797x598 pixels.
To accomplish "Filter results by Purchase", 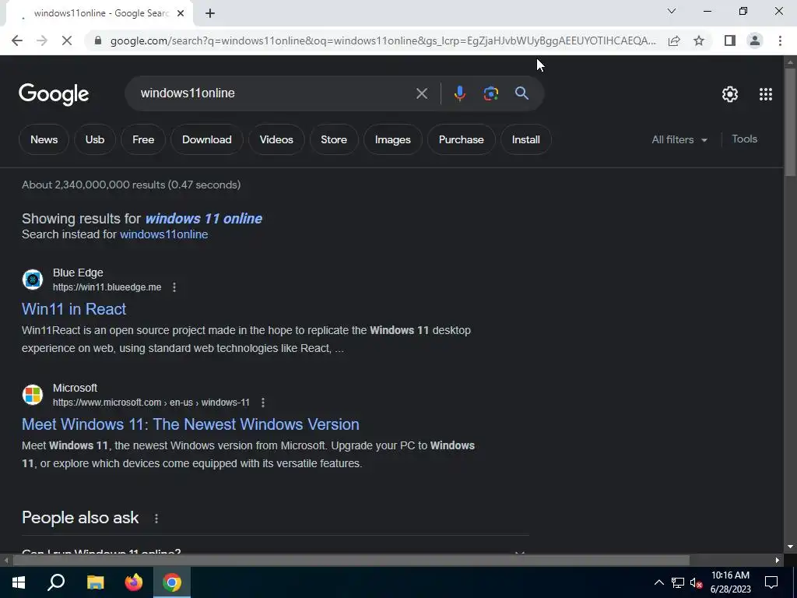I will [x=461, y=139].
